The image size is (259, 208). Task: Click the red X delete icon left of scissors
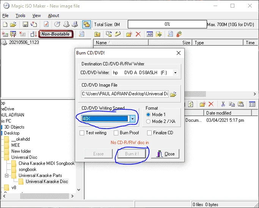tap(211, 104)
